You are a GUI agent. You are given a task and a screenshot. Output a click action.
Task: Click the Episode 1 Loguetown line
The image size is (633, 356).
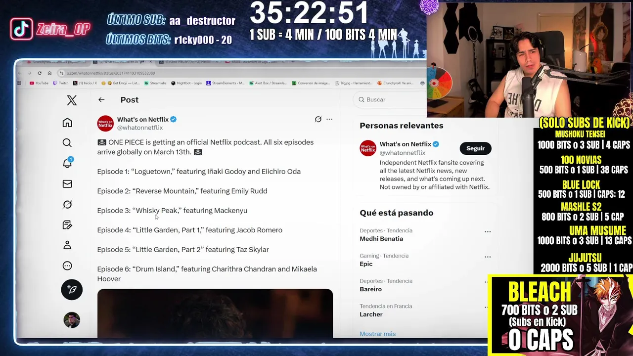199,172
